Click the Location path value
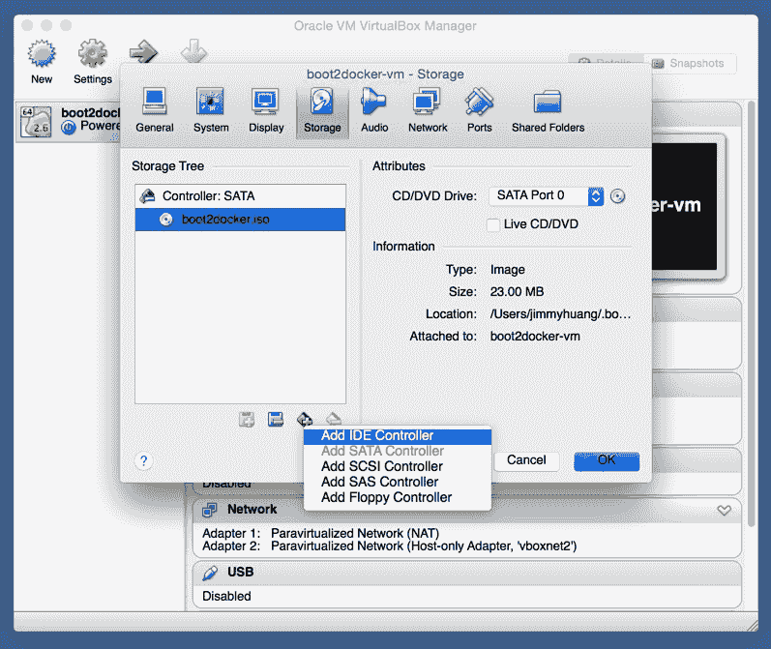This screenshot has height=649, width=771. pyautogui.click(x=560, y=314)
